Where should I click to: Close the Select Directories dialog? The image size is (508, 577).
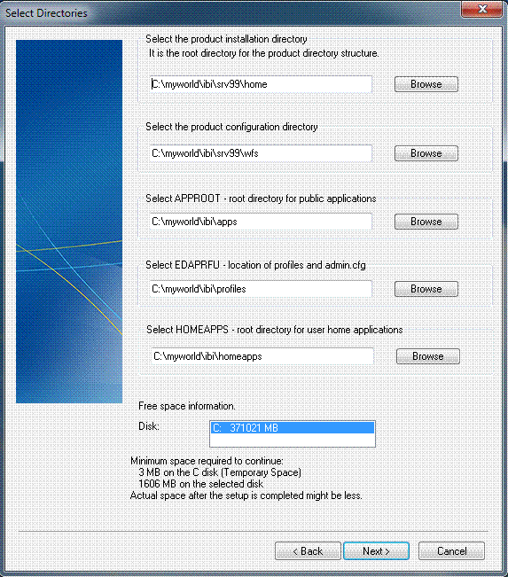click(x=482, y=9)
